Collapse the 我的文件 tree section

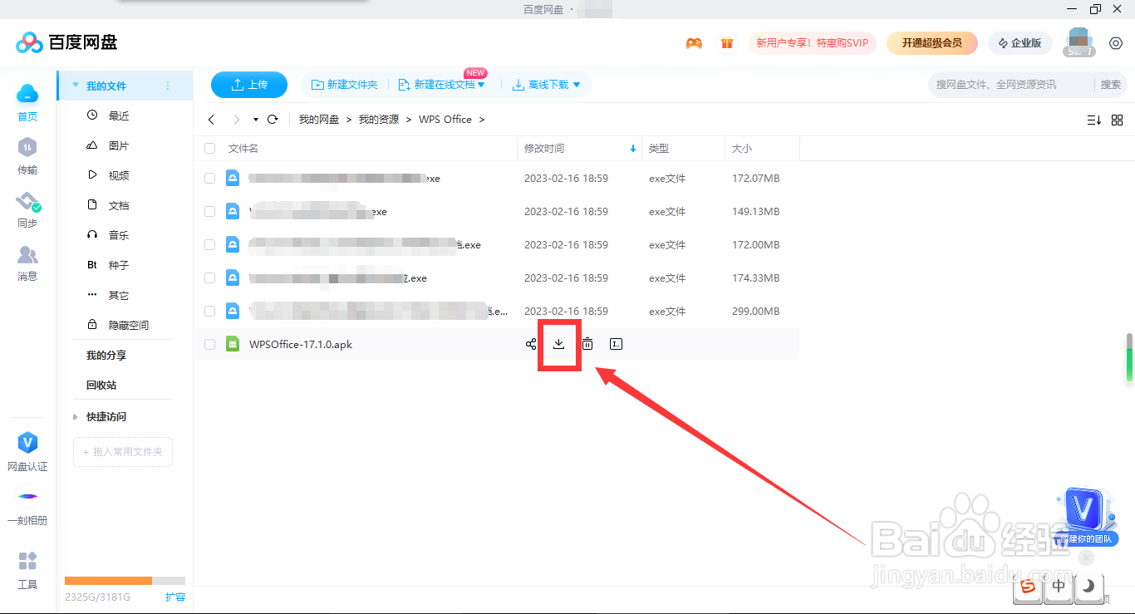(76, 86)
